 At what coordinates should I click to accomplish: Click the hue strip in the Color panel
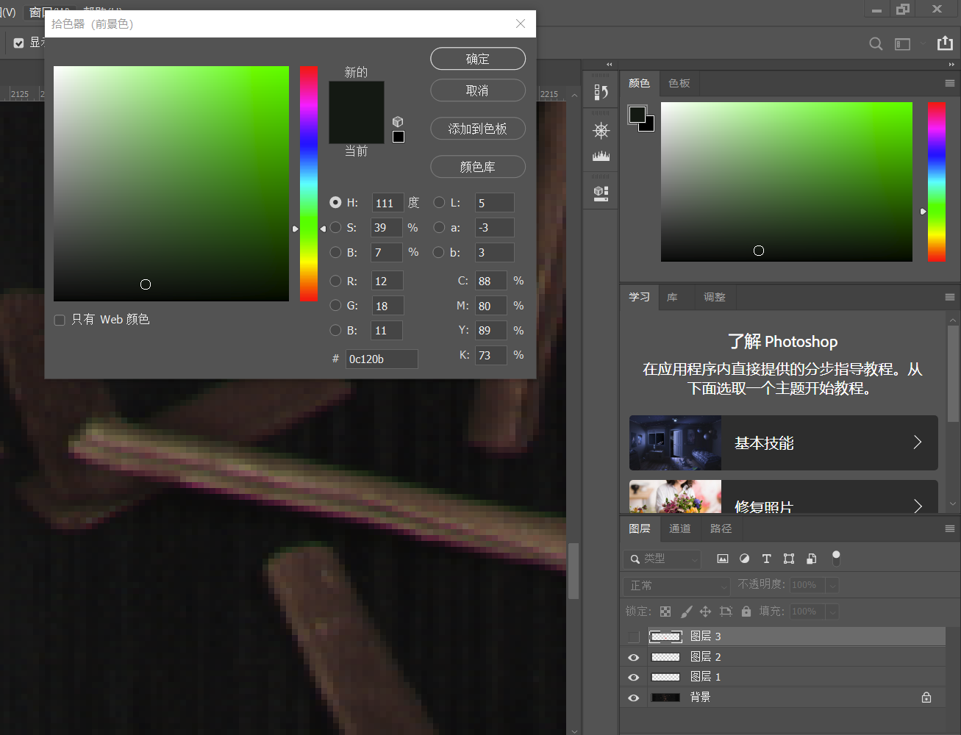coord(936,182)
